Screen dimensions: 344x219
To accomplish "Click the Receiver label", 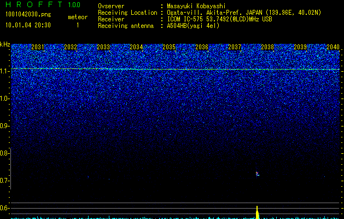I will pos(111,19).
